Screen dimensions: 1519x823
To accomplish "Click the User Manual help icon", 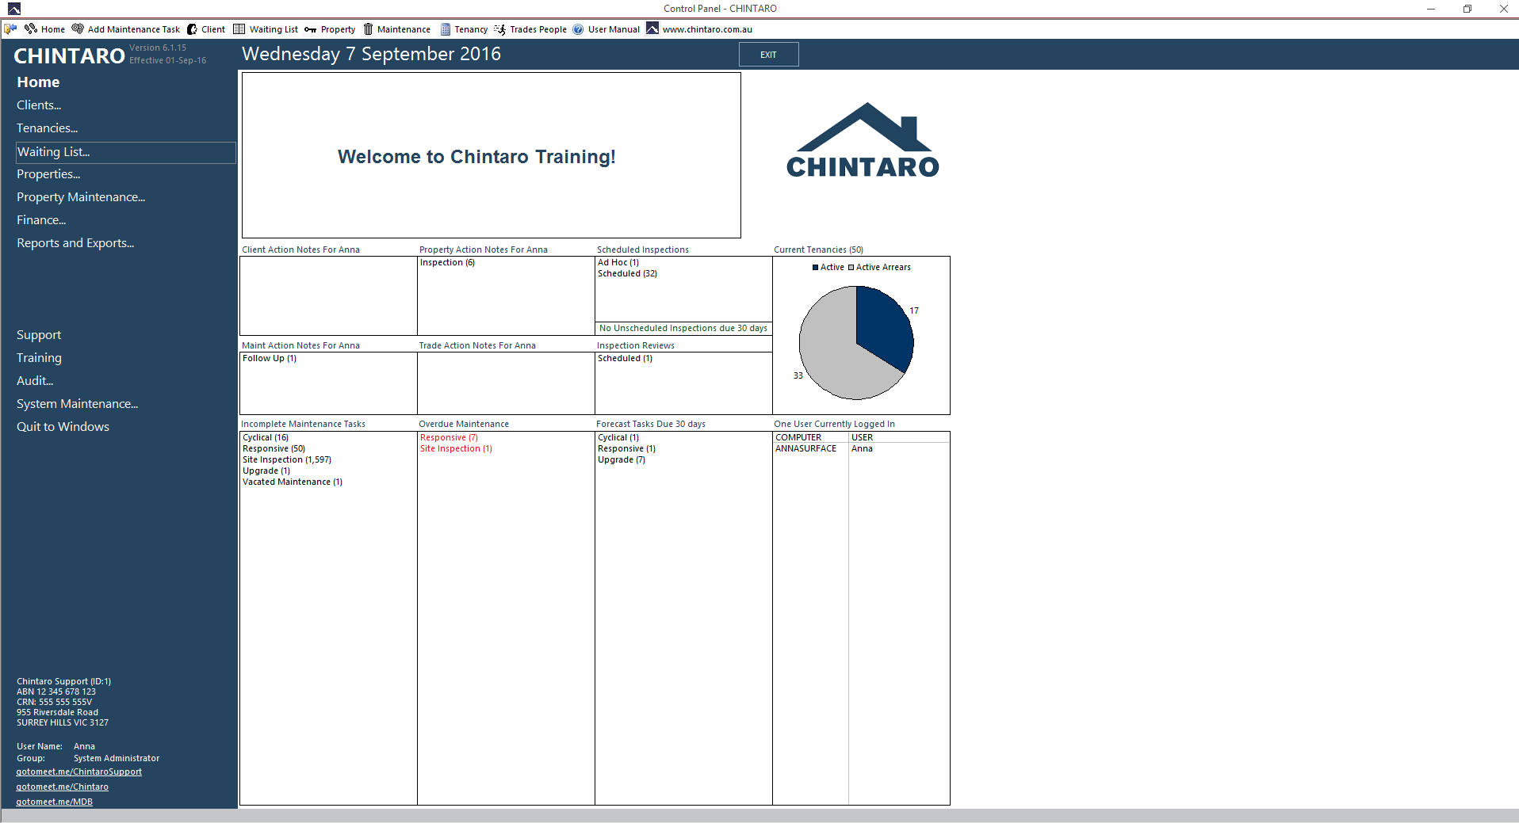I will click(578, 29).
